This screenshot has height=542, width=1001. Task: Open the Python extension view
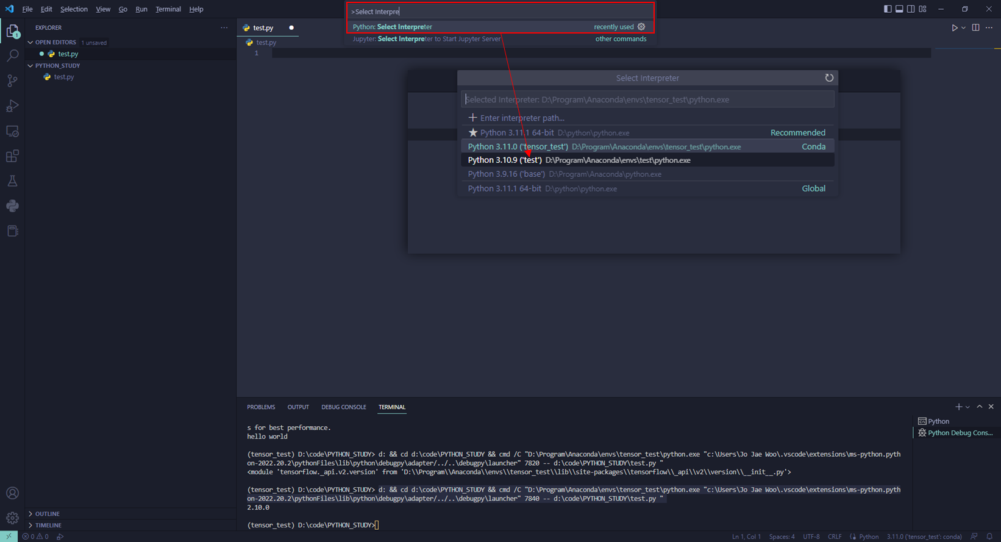coord(12,206)
